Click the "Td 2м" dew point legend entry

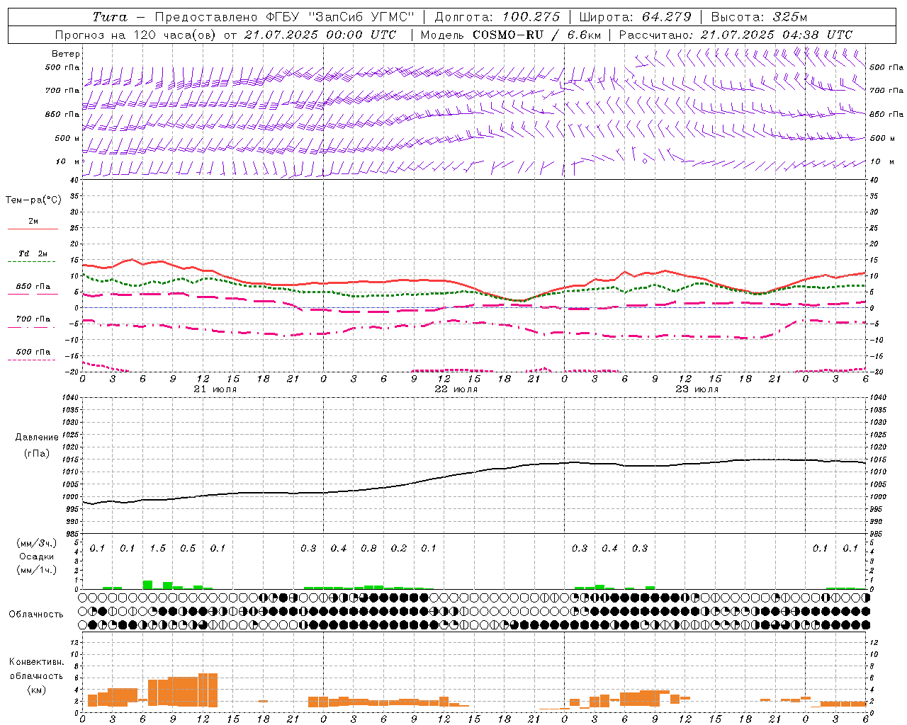(33, 253)
